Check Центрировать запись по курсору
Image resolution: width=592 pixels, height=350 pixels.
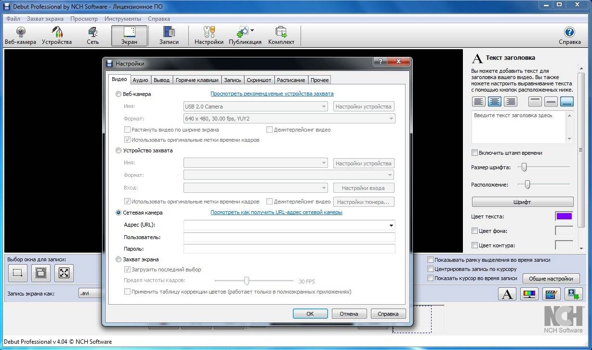point(431,269)
